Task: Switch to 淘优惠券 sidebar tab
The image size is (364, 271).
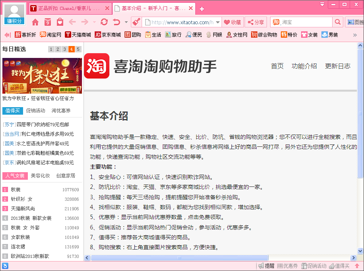Action: click(61, 110)
